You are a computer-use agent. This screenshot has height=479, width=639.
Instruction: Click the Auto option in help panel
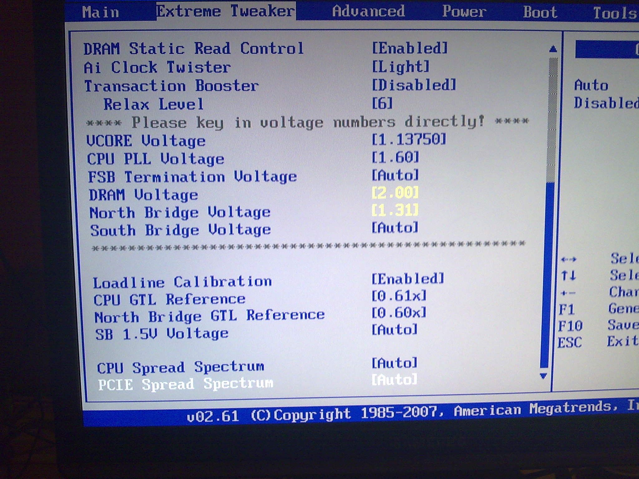(x=591, y=85)
